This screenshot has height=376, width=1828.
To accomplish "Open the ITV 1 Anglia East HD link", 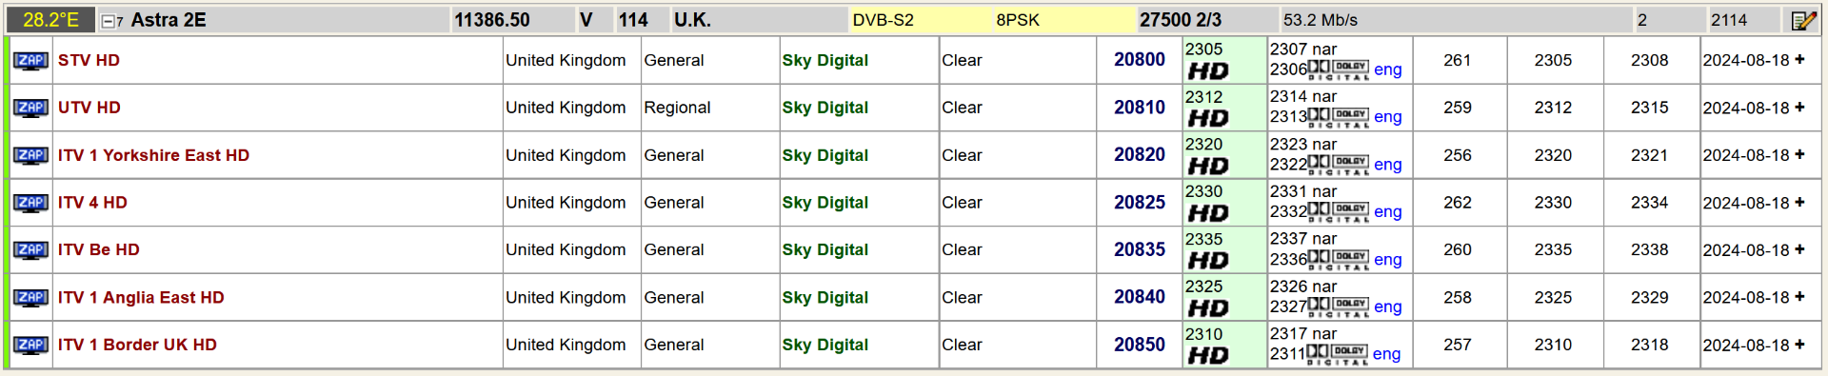I will (141, 298).
